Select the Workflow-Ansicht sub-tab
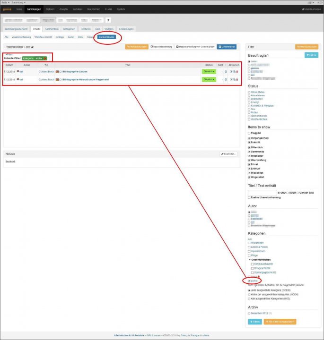This screenshot has width=324, height=340. point(43,37)
